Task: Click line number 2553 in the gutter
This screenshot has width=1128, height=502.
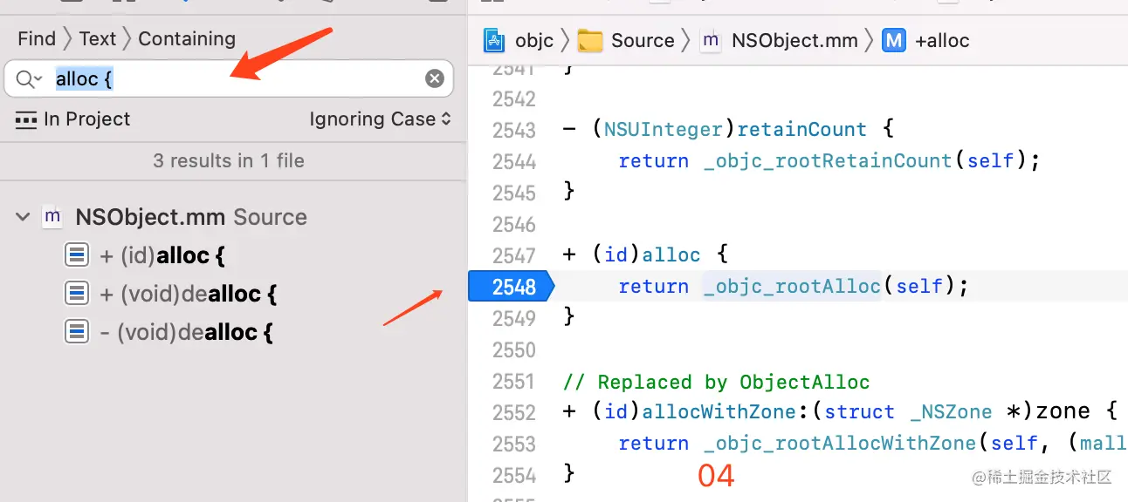Action: [x=514, y=444]
